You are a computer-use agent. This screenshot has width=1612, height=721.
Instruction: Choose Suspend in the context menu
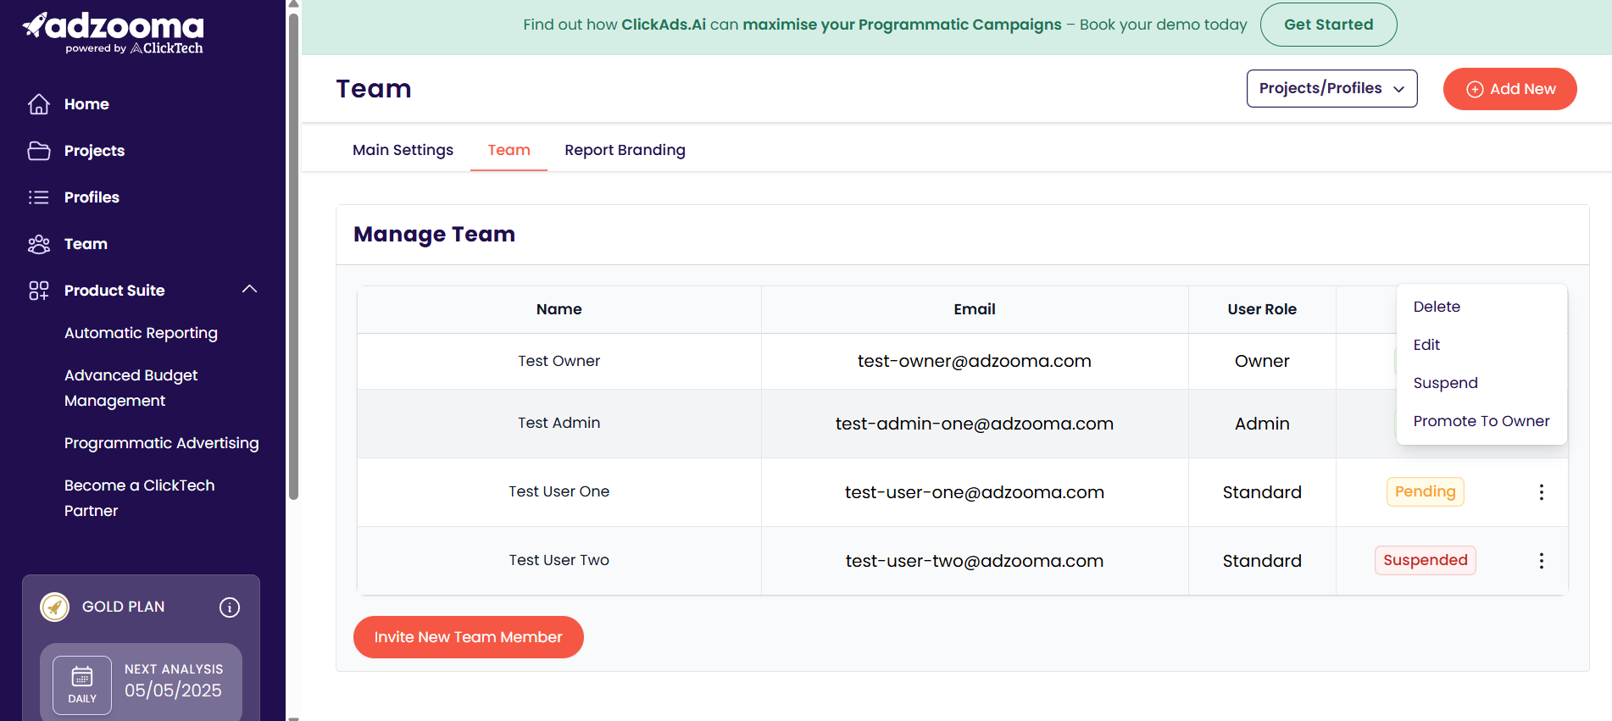point(1445,383)
